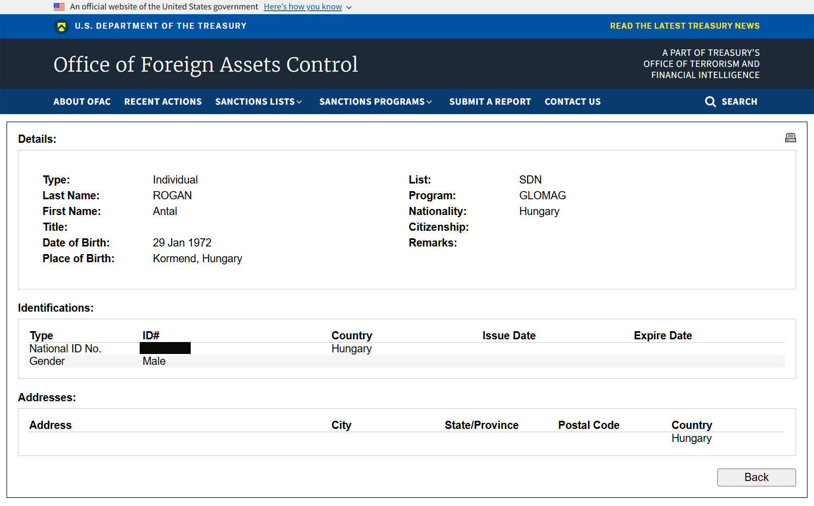Viewport: 814px width, 506px height.
Task: Open Read the Latest Treasury News
Action: [685, 26]
